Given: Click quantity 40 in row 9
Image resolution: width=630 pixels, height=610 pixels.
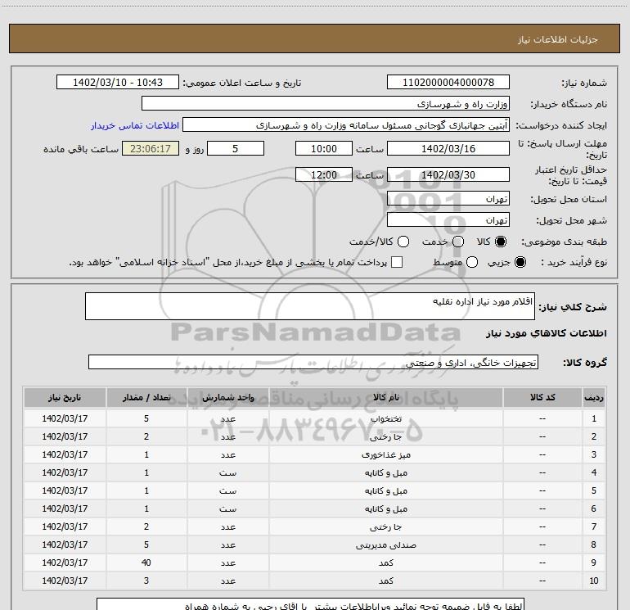Looking at the screenshot, I should (x=146, y=563).
